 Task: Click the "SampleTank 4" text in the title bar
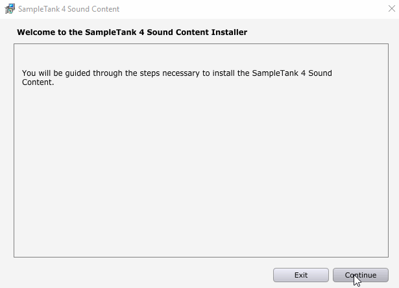[x=43, y=9]
